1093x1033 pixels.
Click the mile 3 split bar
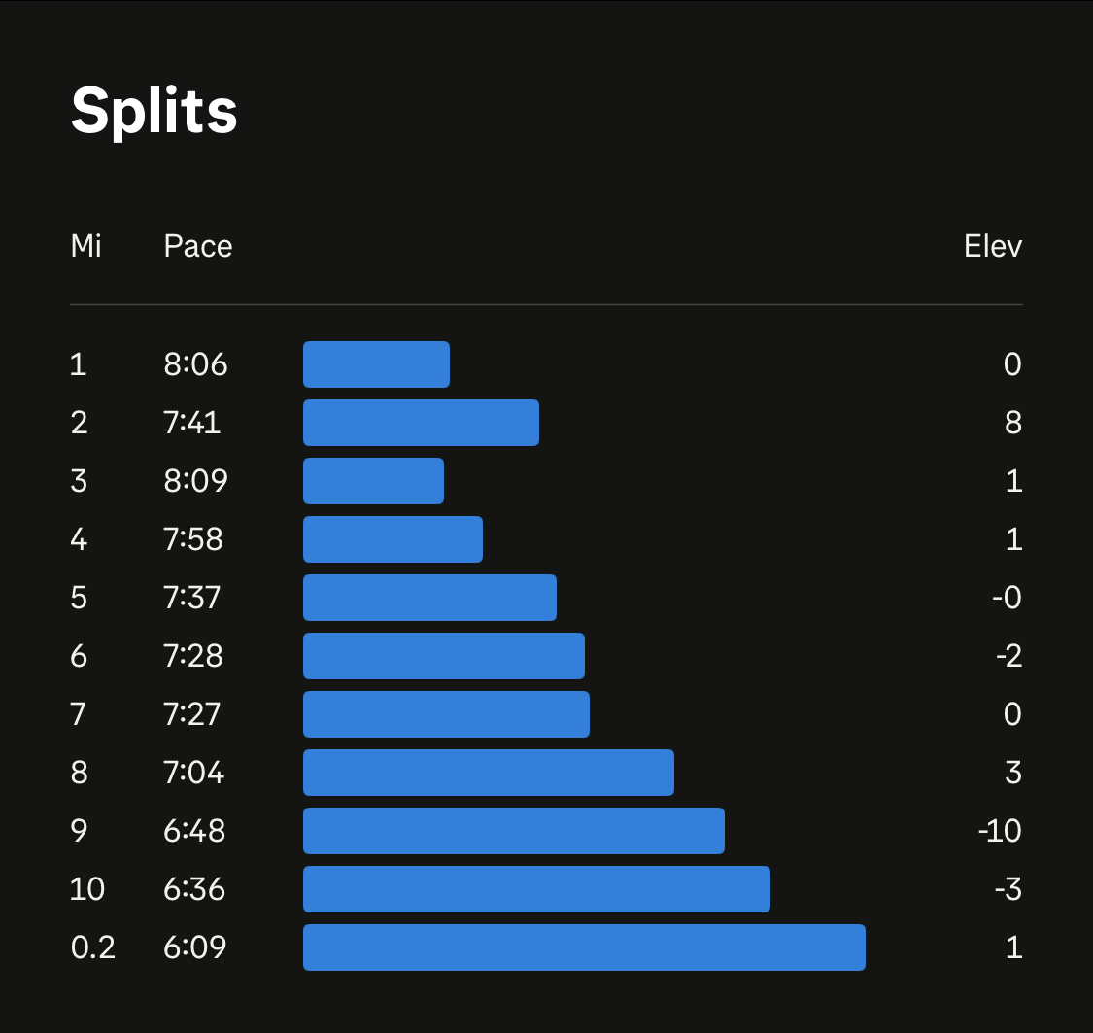point(374,481)
